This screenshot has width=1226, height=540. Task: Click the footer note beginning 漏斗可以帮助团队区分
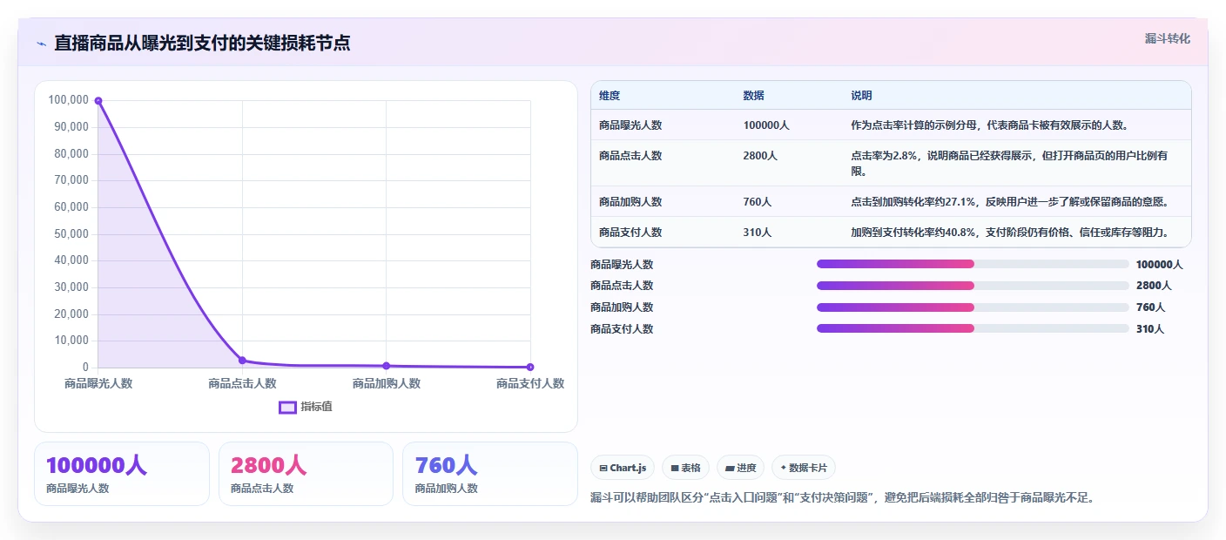tap(842, 498)
